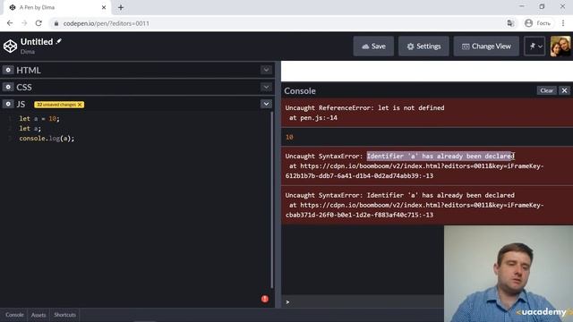Image resolution: width=573 pixels, height=322 pixels.
Task: Toggle the Console footer tab
Action: [14, 315]
